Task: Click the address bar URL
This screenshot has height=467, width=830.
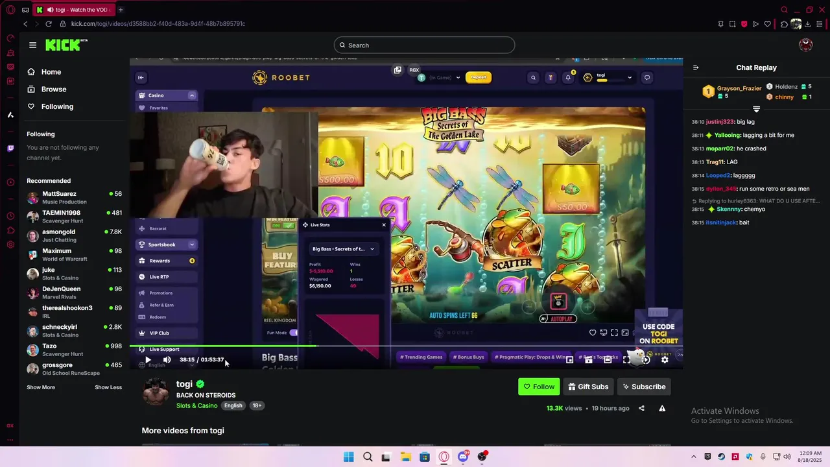Action: click(158, 24)
